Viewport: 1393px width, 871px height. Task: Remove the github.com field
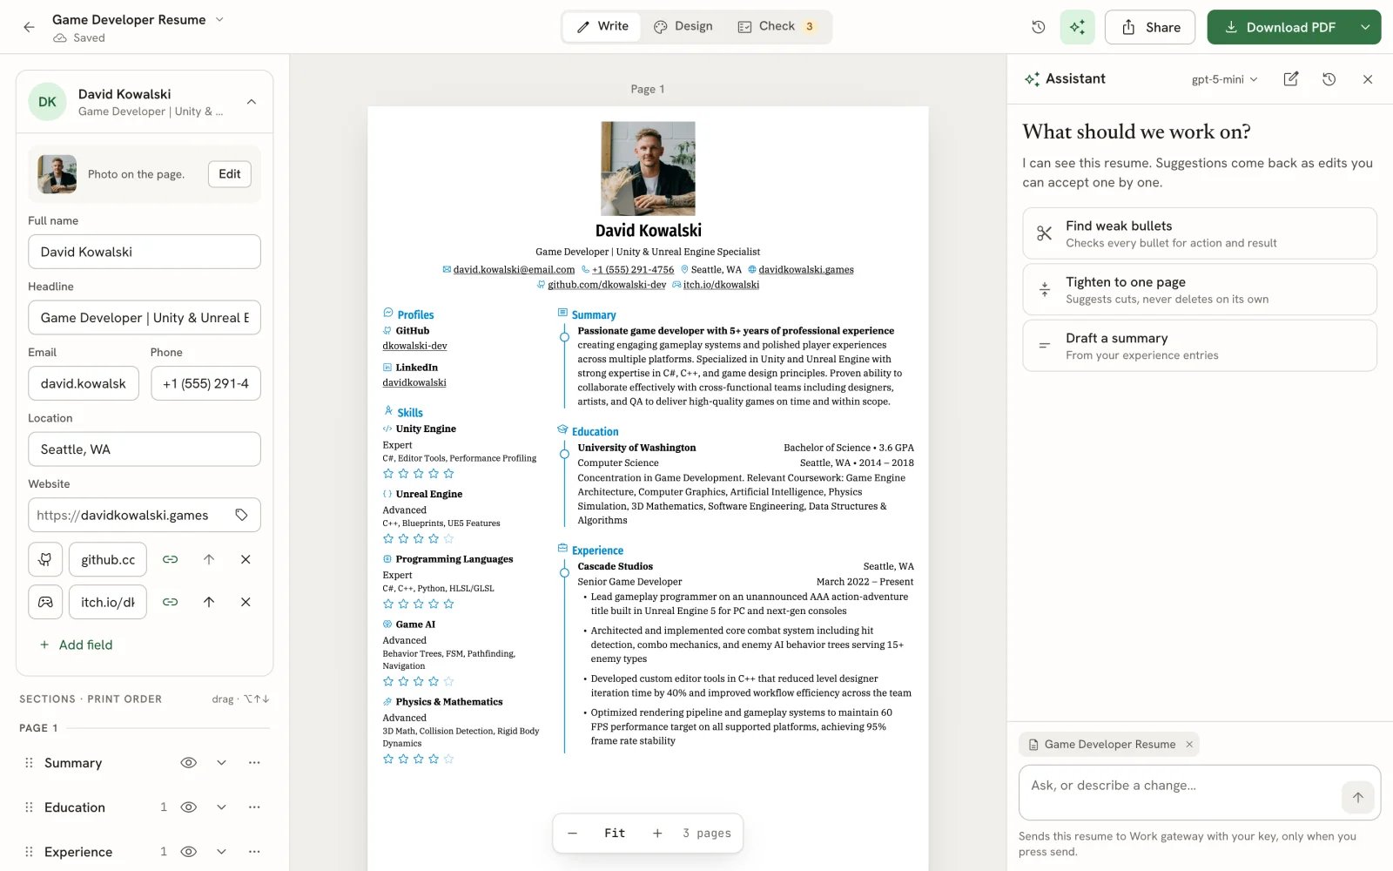click(246, 559)
